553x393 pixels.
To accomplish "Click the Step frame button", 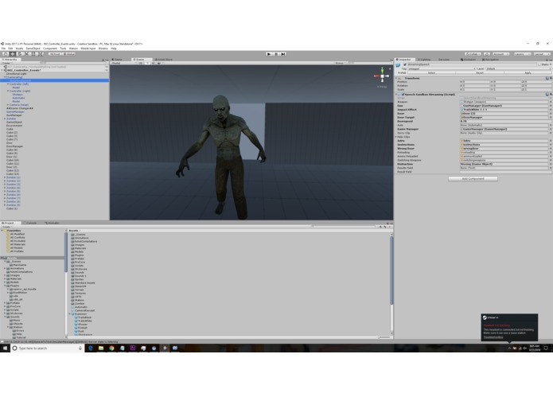I will 282,54.
